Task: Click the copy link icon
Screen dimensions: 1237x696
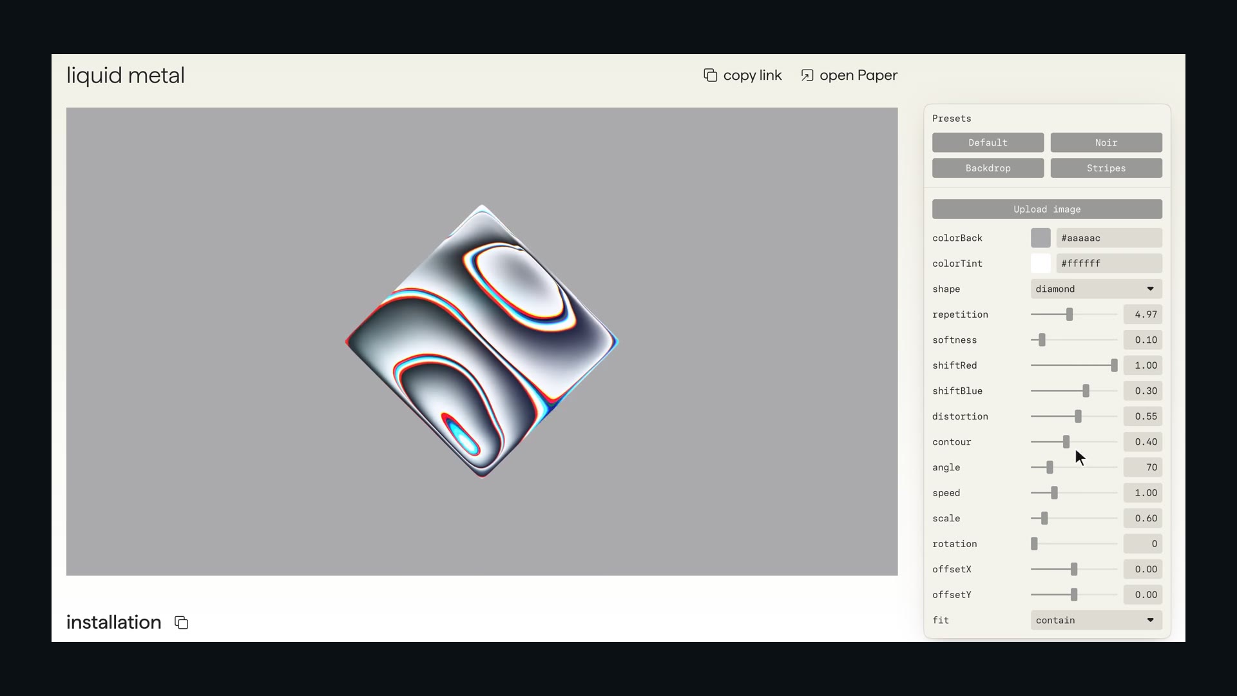Action: 710,75
